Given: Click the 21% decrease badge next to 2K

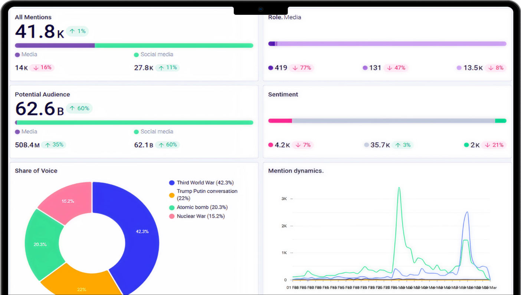Looking at the screenshot, I should [494, 145].
